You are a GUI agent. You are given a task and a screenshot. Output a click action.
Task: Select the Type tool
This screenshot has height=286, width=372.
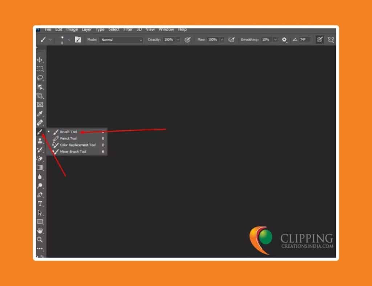tap(40, 204)
